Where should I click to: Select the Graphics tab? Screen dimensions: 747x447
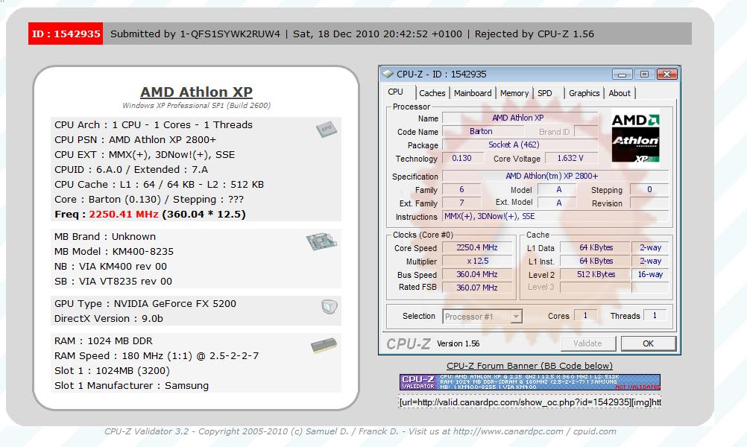[x=584, y=93]
